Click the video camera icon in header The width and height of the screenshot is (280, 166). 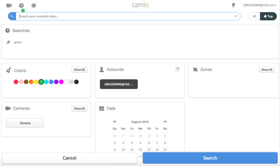tap(9, 5)
